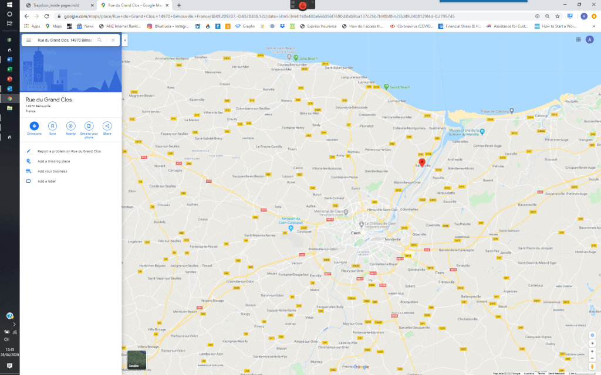Image resolution: width=601 pixels, height=375 pixels.
Task: Save Rue du Grand Clos place
Action: [52, 126]
